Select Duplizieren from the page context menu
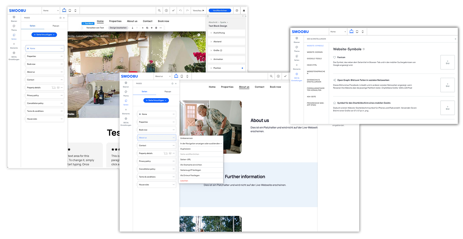The height and width of the screenshot is (239, 463). coord(185,149)
